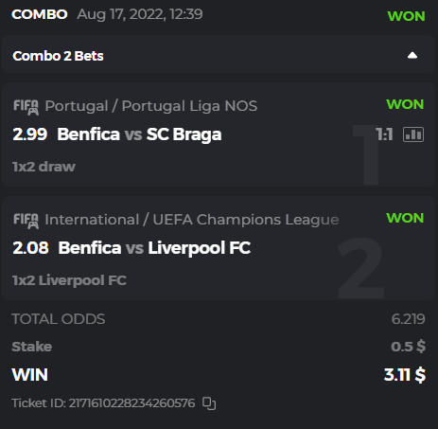Click the 2.08 odds value
438x429 pixels.
(30, 247)
